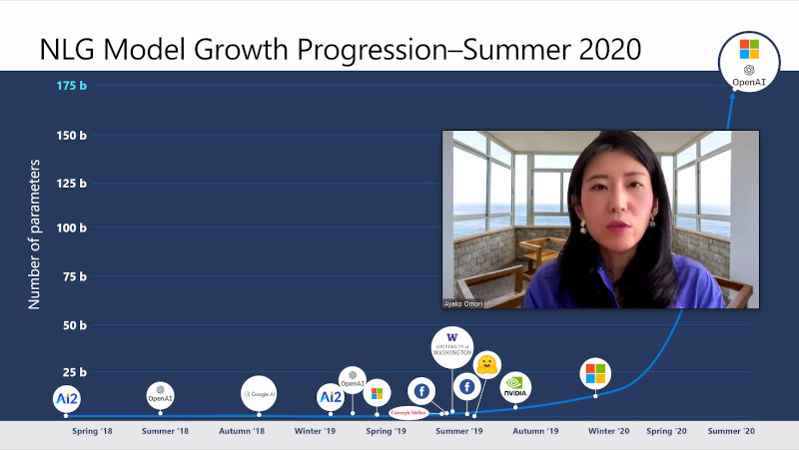Click the 75 b axis label
The image size is (799, 450).
pos(74,276)
